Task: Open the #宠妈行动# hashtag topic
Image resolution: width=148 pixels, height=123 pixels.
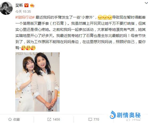Action: (x=25, y=17)
